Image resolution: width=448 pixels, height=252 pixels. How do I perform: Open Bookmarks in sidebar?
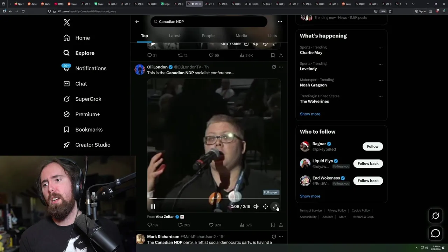83,129
